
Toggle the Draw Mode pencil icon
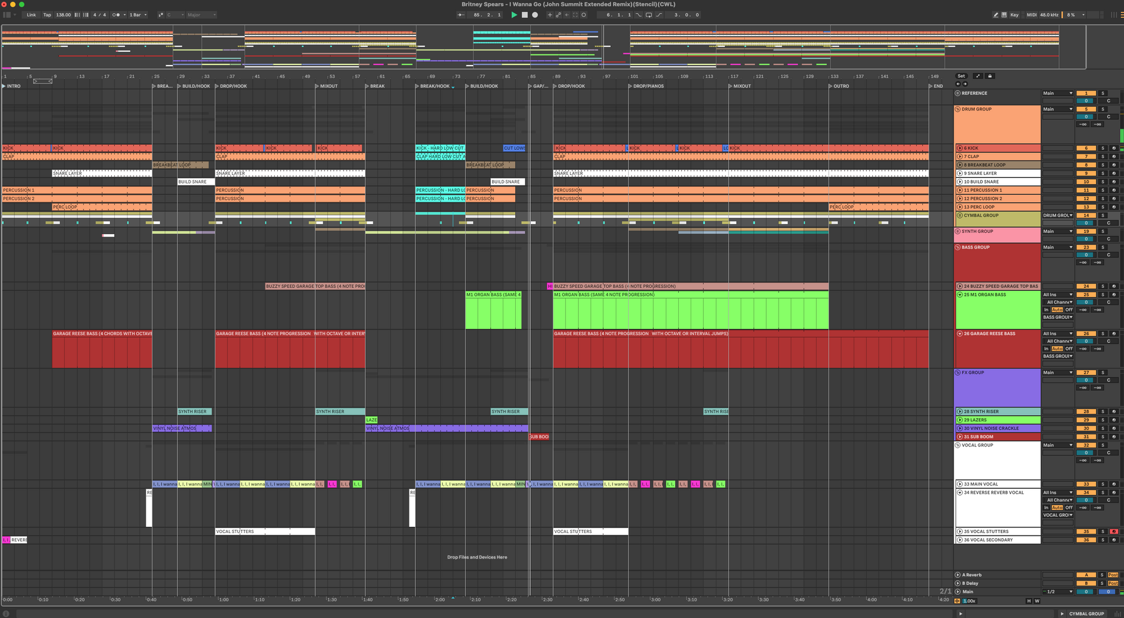pos(995,15)
